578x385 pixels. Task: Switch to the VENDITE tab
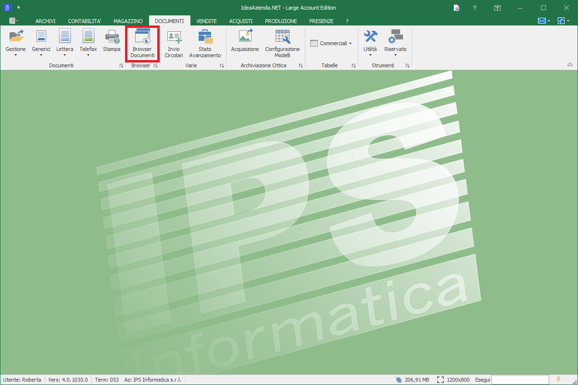pos(207,21)
